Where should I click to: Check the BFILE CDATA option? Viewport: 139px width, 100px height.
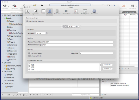tap(29, 64)
